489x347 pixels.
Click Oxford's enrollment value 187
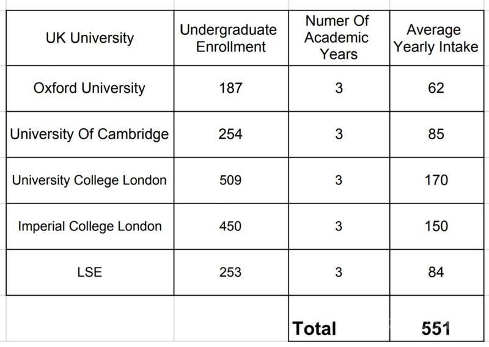tap(230, 88)
